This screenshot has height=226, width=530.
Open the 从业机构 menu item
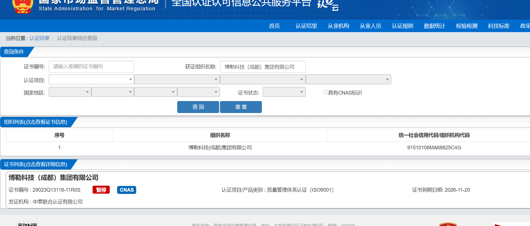point(338,26)
